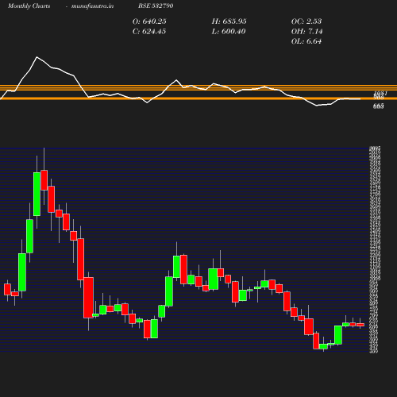Click the open price "O: 640.25"
Screen dimensions: 397x397
click(149, 21)
